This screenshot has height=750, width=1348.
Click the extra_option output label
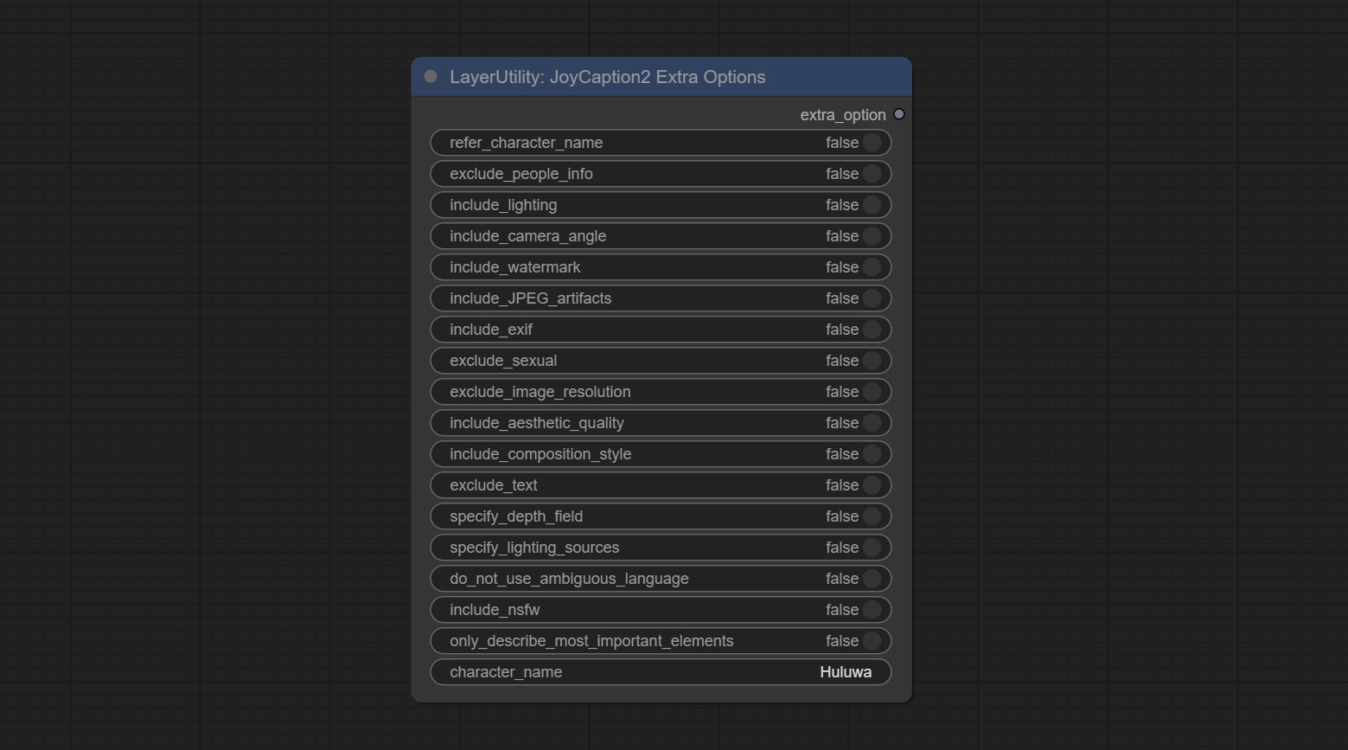(x=842, y=115)
